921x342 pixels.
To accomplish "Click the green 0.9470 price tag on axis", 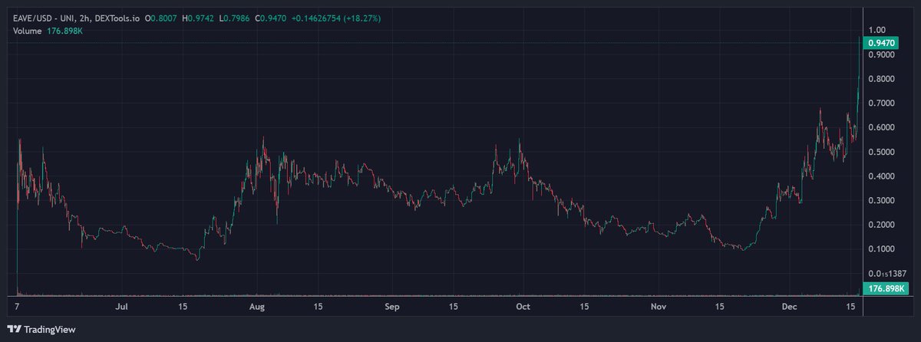I will pyautogui.click(x=880, y=43).
